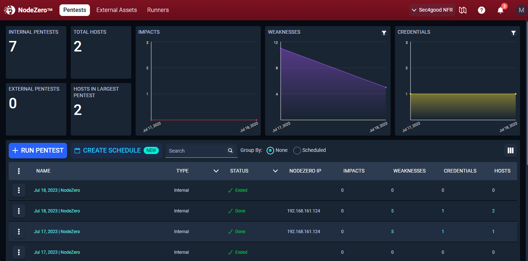Viewport: 528px width, 261px height.
Task: Open the column chooser icon
Action: tap(511, 150)
